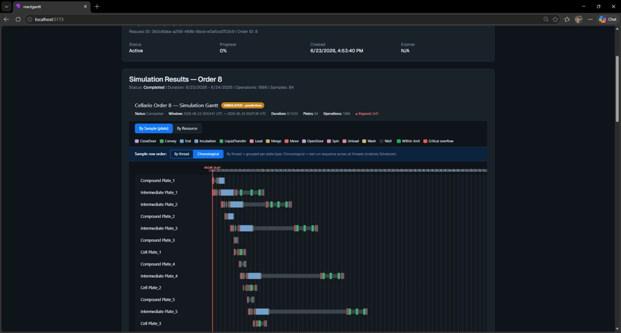Set sample row order to Chronological
The width and height of the screenshot is (621, 333).
coord(208,154)
